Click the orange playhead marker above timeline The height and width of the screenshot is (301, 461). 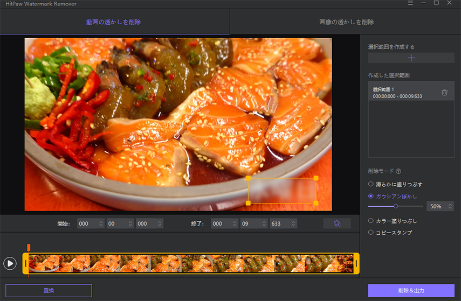[29, 247]
